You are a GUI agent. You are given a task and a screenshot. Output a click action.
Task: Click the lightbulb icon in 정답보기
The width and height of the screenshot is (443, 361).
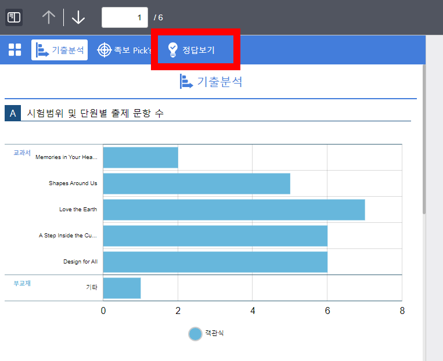(x=172, y=50)
